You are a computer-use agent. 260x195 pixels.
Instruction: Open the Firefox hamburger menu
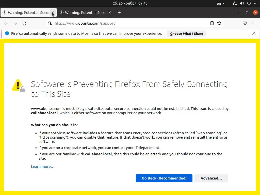(254, 23)
